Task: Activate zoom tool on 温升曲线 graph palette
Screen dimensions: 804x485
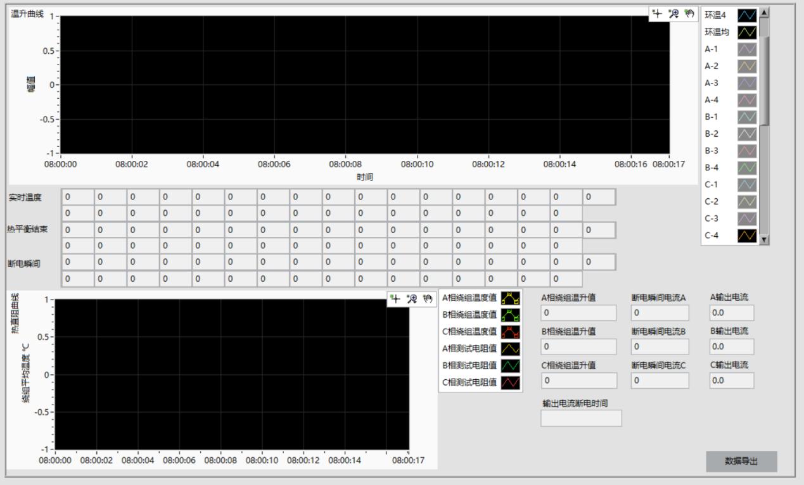Action: pyautogui.click(x=673, y=13)
